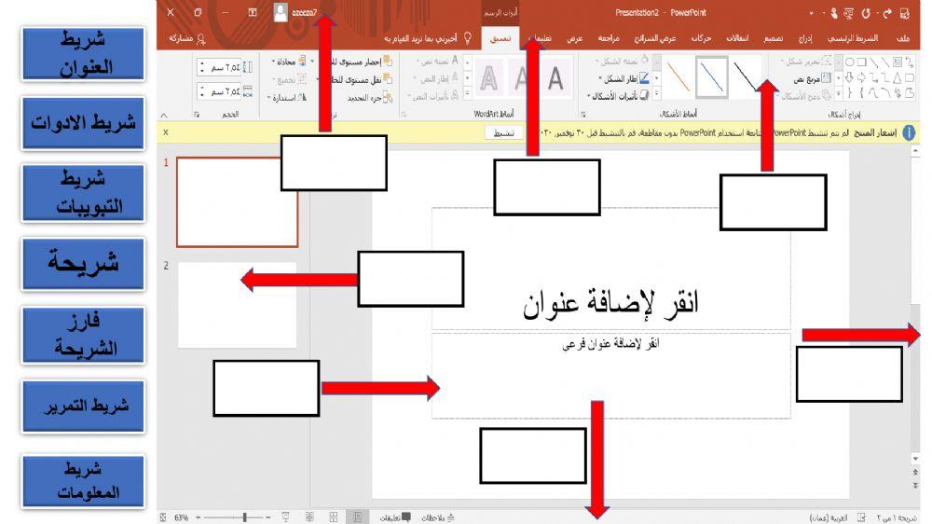The image size is (932, 524).
Task: Dismiss the yellow activation notice bar
Action: click(166, 132)
